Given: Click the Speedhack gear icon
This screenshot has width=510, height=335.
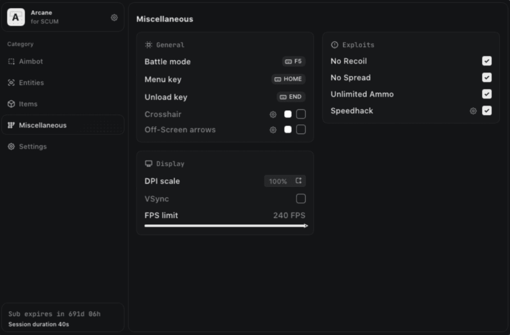Looking at the screenshot, I should (473, 111).
